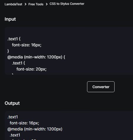The image size is (133, 140).
Task: Click the chevron after LambdaTest
Action: tap(25, 4)
